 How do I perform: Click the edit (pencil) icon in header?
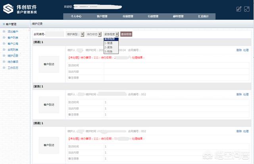tap(239, 9)
